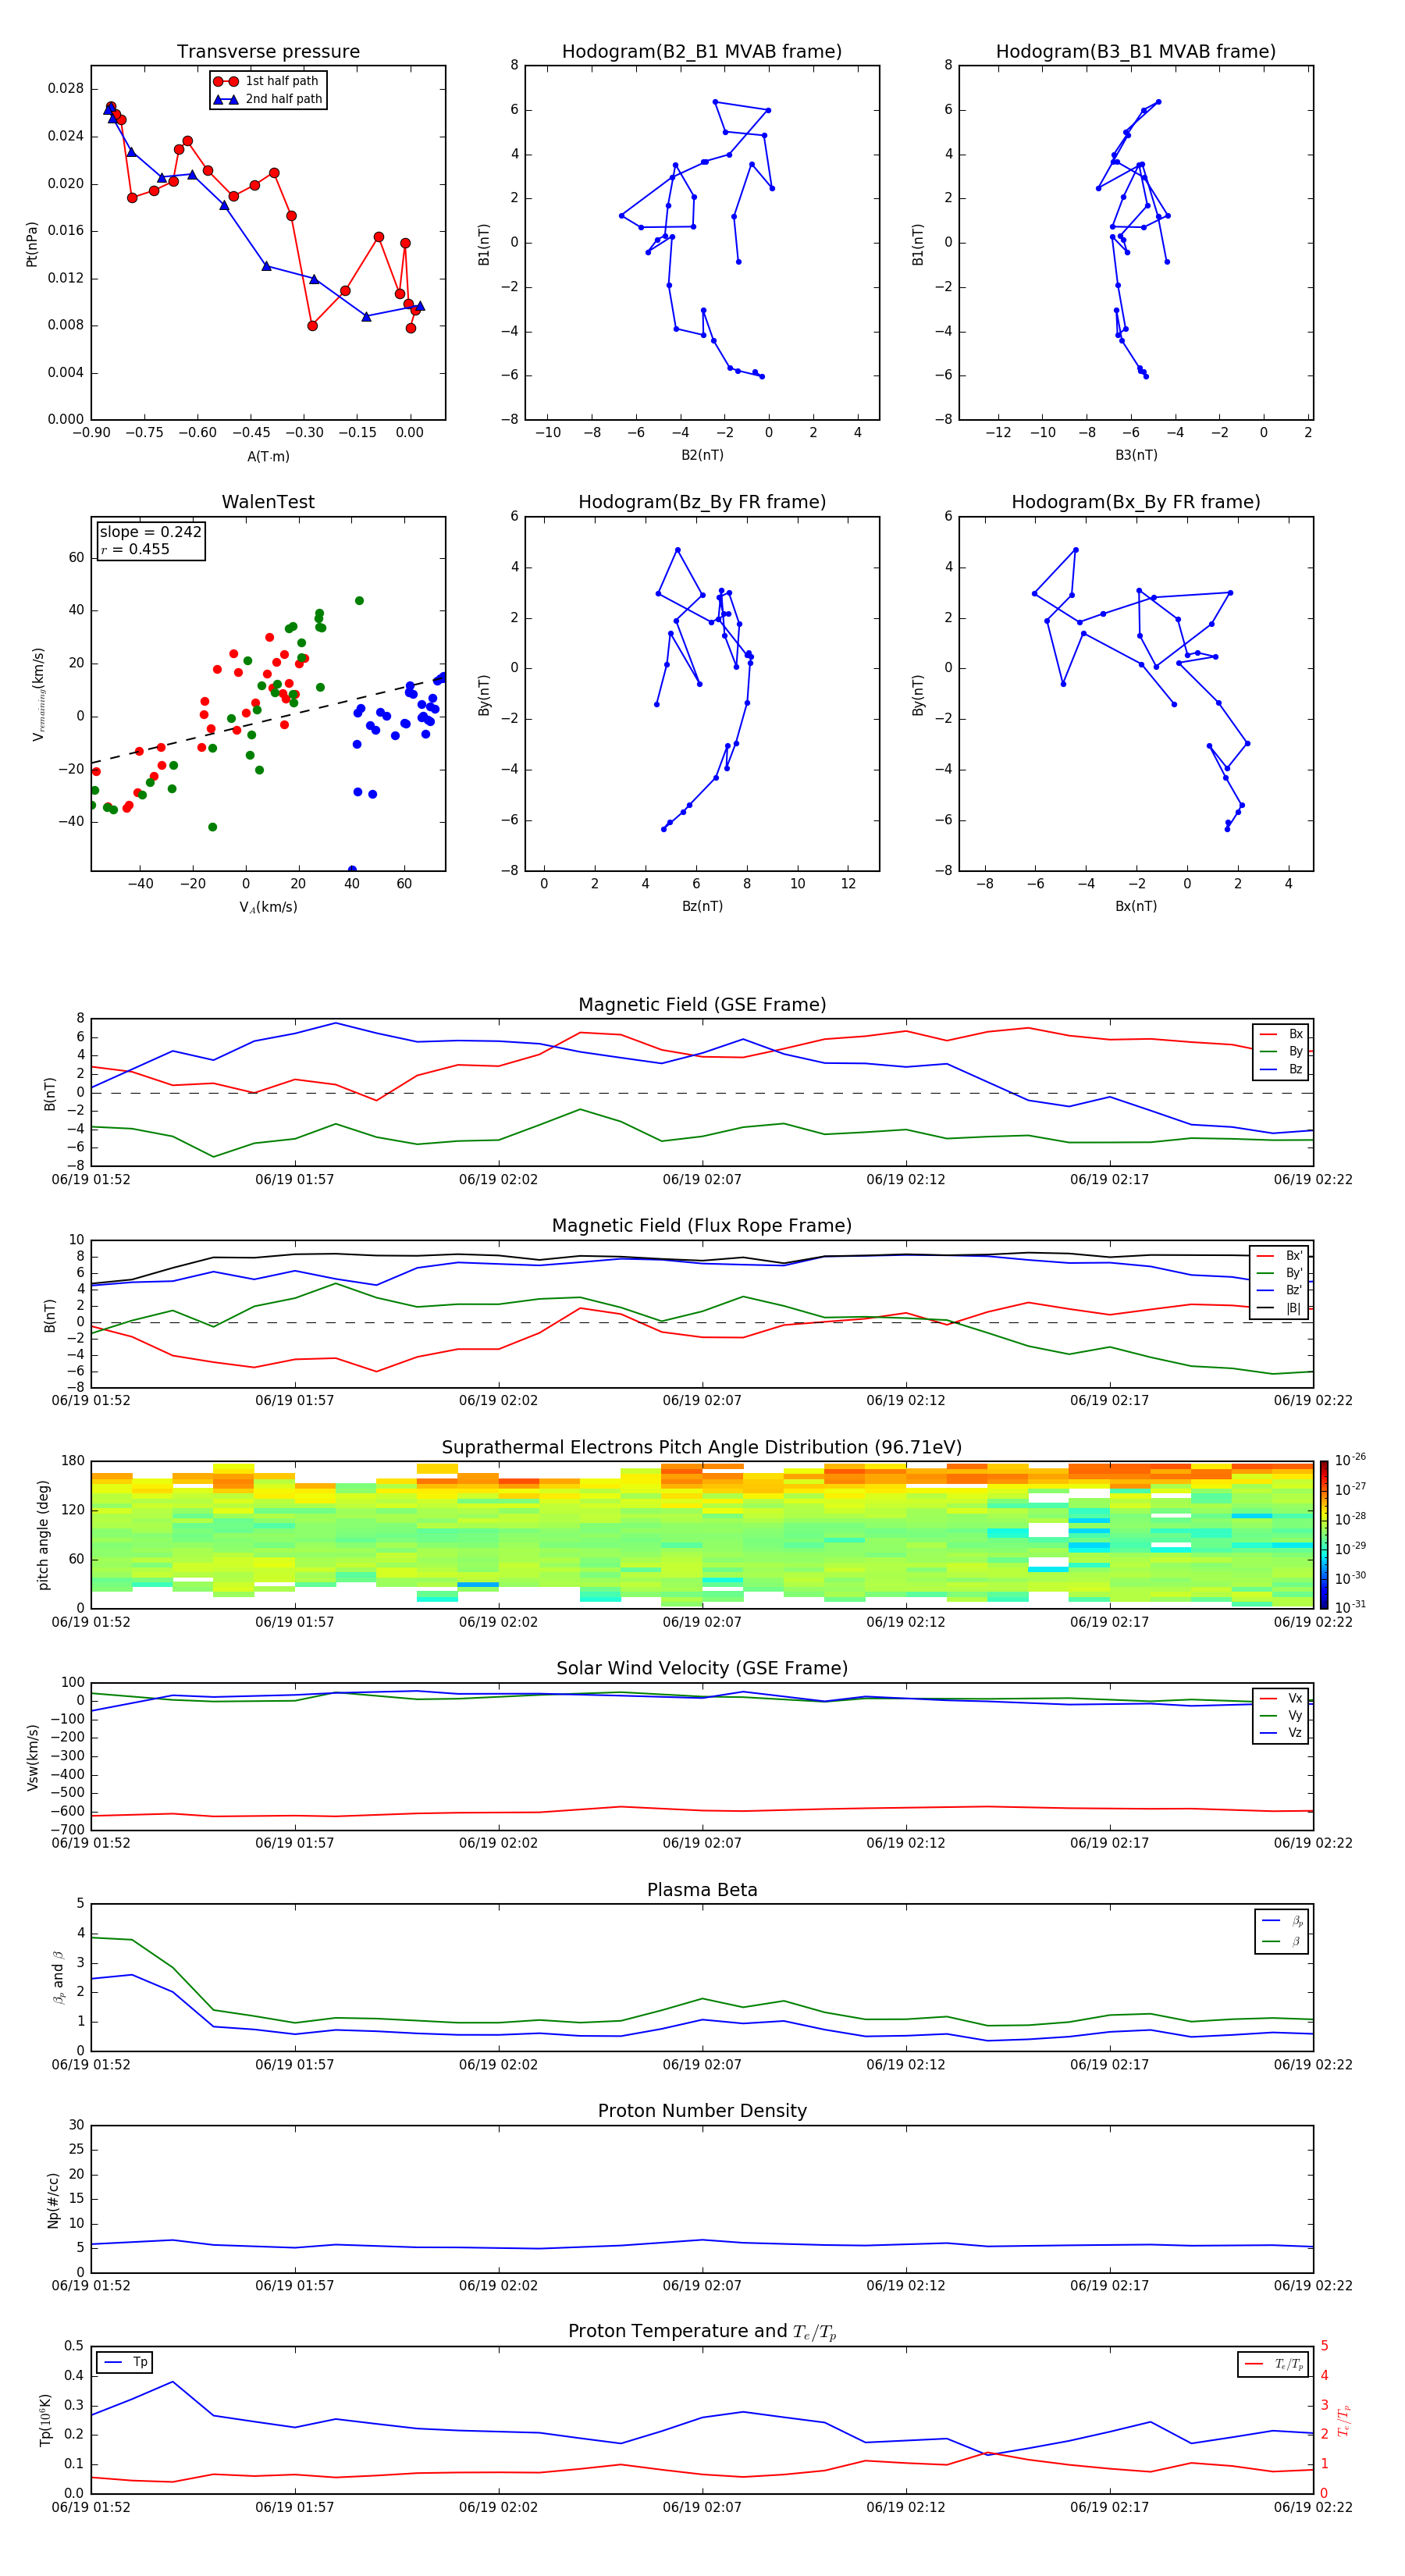
Task: Click the Tp(10^6K) axis label
Action: click(x=45, y=2420)
